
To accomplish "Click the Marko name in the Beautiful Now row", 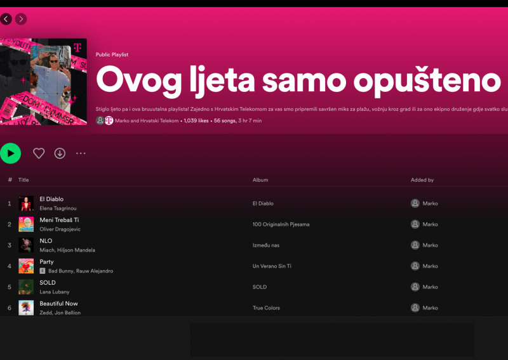I will (x=431, y=308).
